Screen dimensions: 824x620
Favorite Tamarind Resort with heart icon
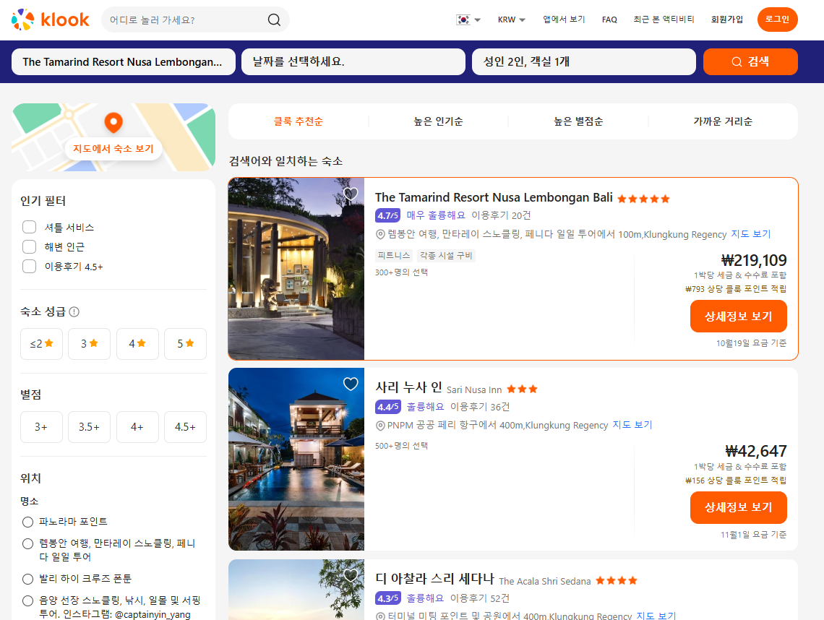[351, 194]
